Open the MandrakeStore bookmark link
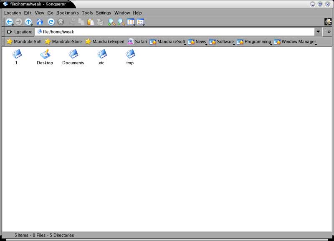 tap(63, 42)
